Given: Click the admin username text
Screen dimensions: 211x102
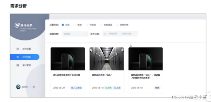Looking at the screenshot, I should (25, 87).
